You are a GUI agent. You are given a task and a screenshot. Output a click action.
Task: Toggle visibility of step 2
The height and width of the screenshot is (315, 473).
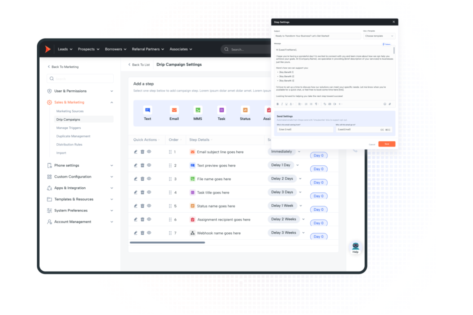point(149,165)
